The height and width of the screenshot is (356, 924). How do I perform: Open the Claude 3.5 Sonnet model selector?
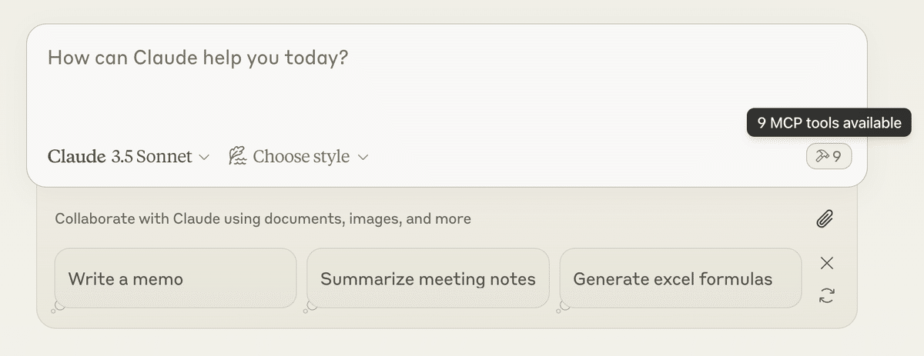point(128,157)
